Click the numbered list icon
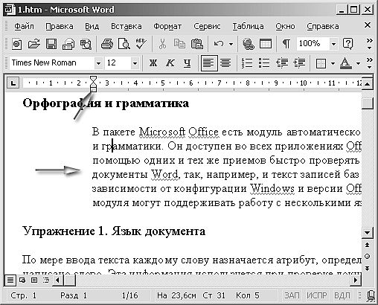Viewport: 378px width, 305px height. tap(247, 63)
